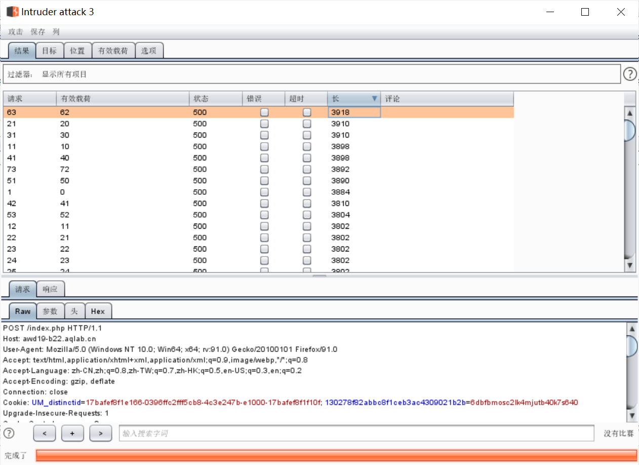Screen dimensions: 639x465
Task: Open the 列 menu
Action: (56, 31)
